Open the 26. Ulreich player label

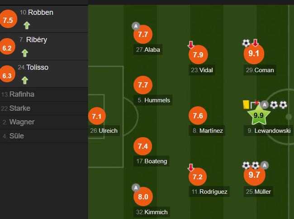pos(104,130)
